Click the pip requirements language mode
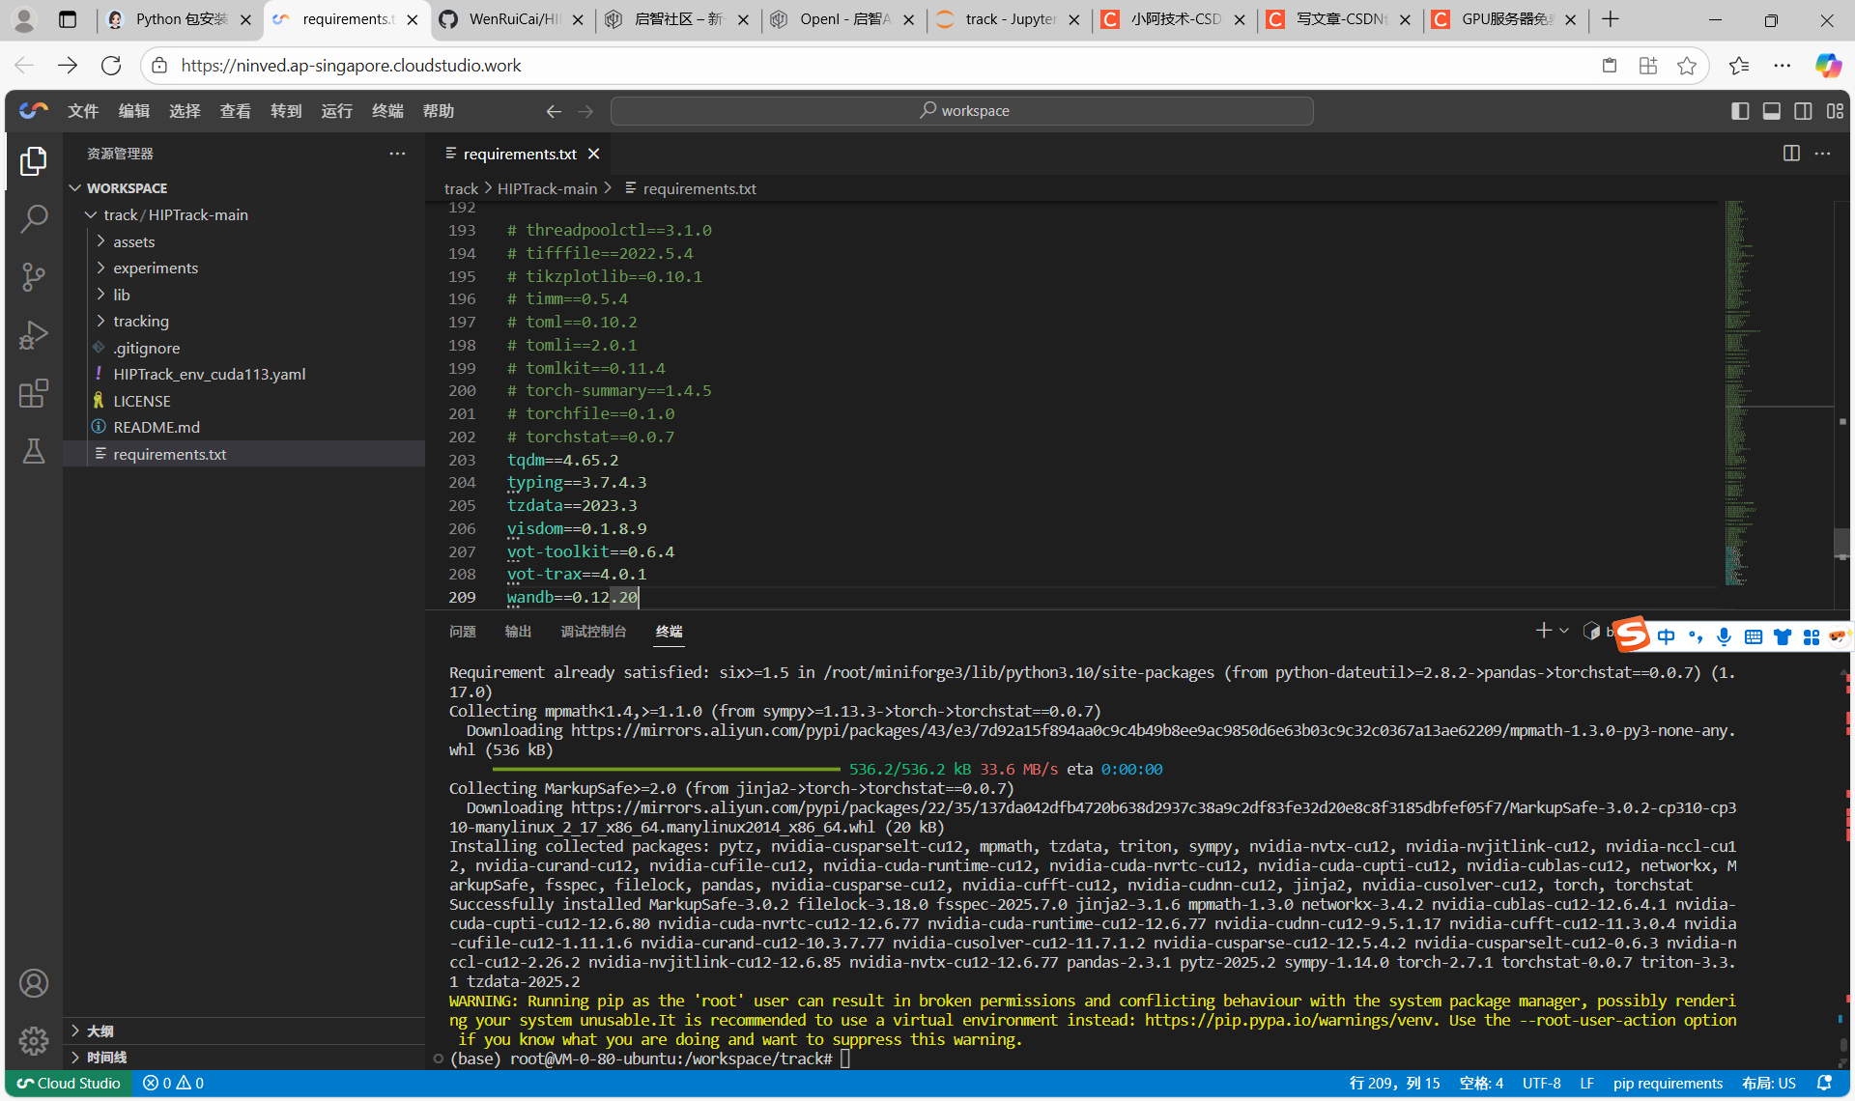 pyautogui.click(x=1668, y=1083)
